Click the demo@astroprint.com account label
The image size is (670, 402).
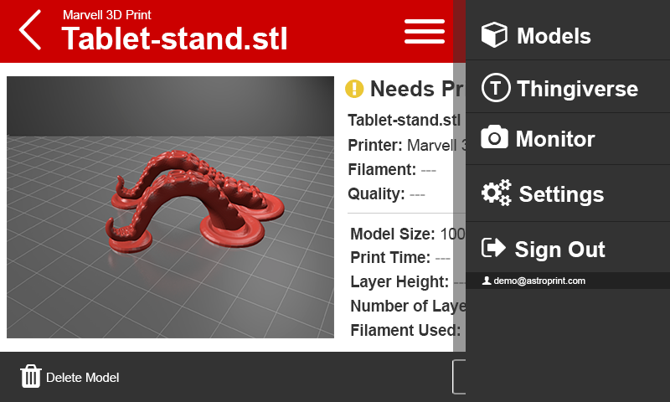pyautogui.click(x=539, y=281)
